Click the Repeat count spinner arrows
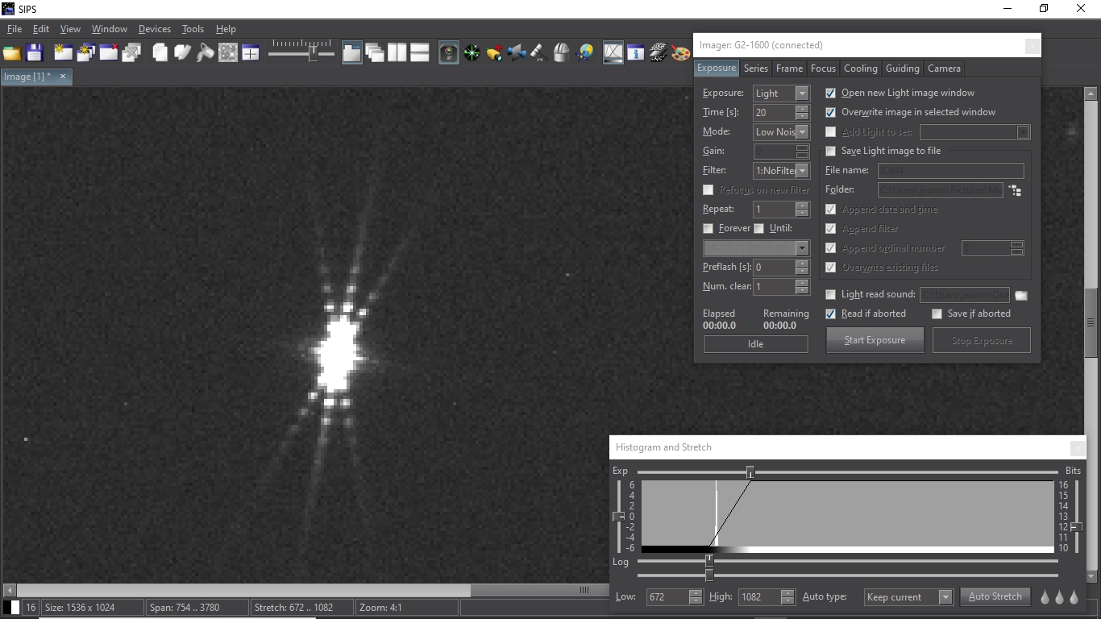1101x619 pixels. (802, 210)
